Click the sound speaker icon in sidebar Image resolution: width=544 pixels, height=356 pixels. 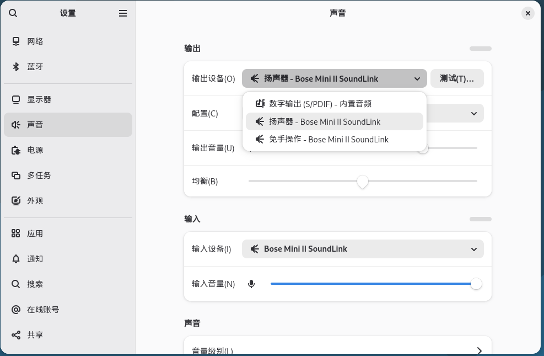[x=16, y=125]
